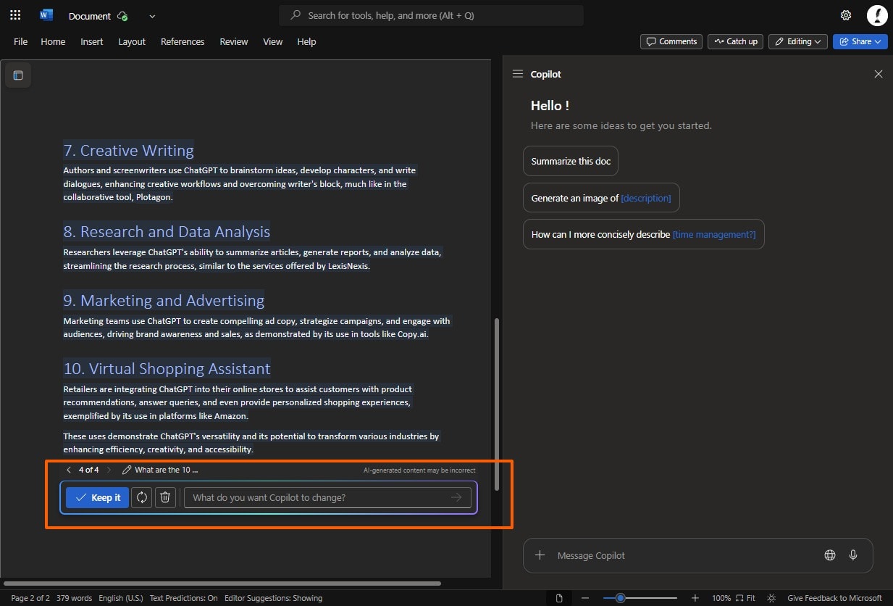The image size is (893, 606).
Task: Switch to the View tab
Action: click(x=273, y=41)
